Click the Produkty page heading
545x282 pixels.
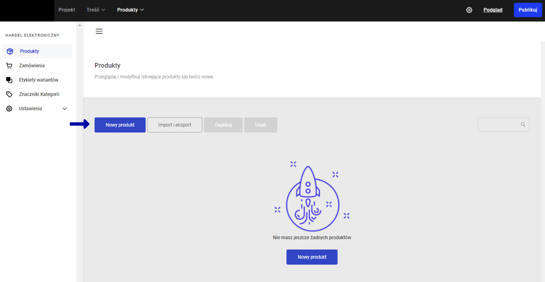[x=107, y=65]
